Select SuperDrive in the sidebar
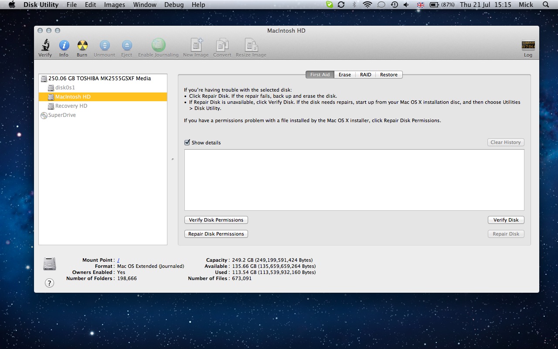 (61, 115)
